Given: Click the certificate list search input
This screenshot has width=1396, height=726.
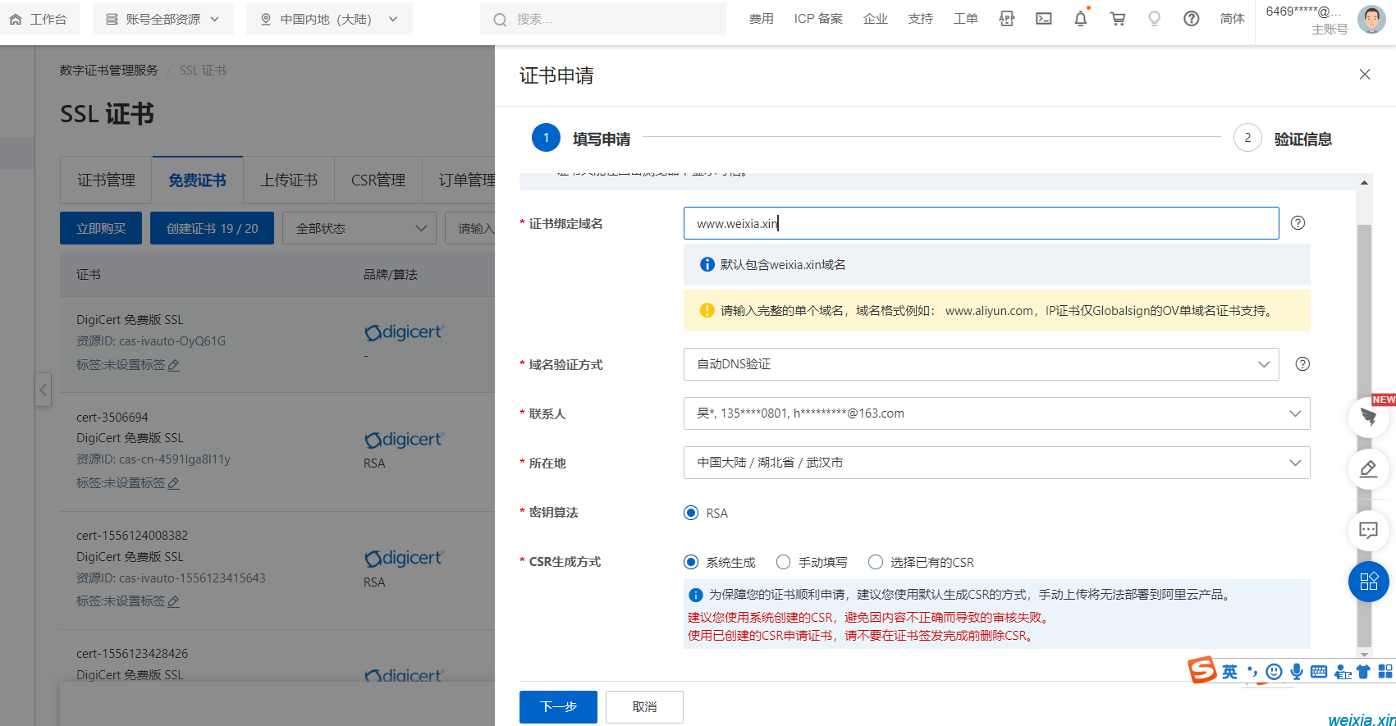Looking at the screenshot, I should click(470, 228).
